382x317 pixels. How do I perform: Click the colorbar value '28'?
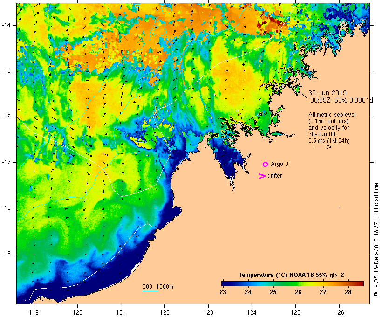[x=348, y=292]
